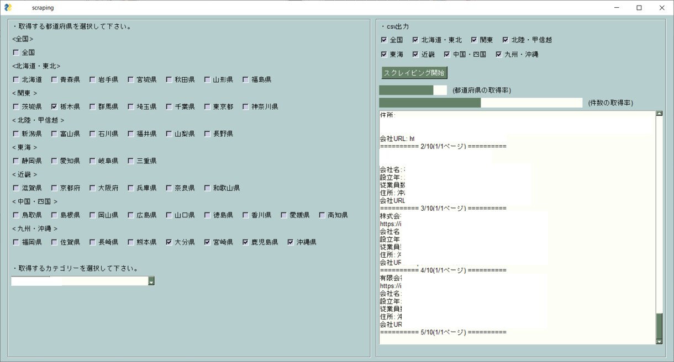Check the 滋賀県 checkbox
Image resolution: width=674 pixels, height=362 pixels.
click(16, 188)
